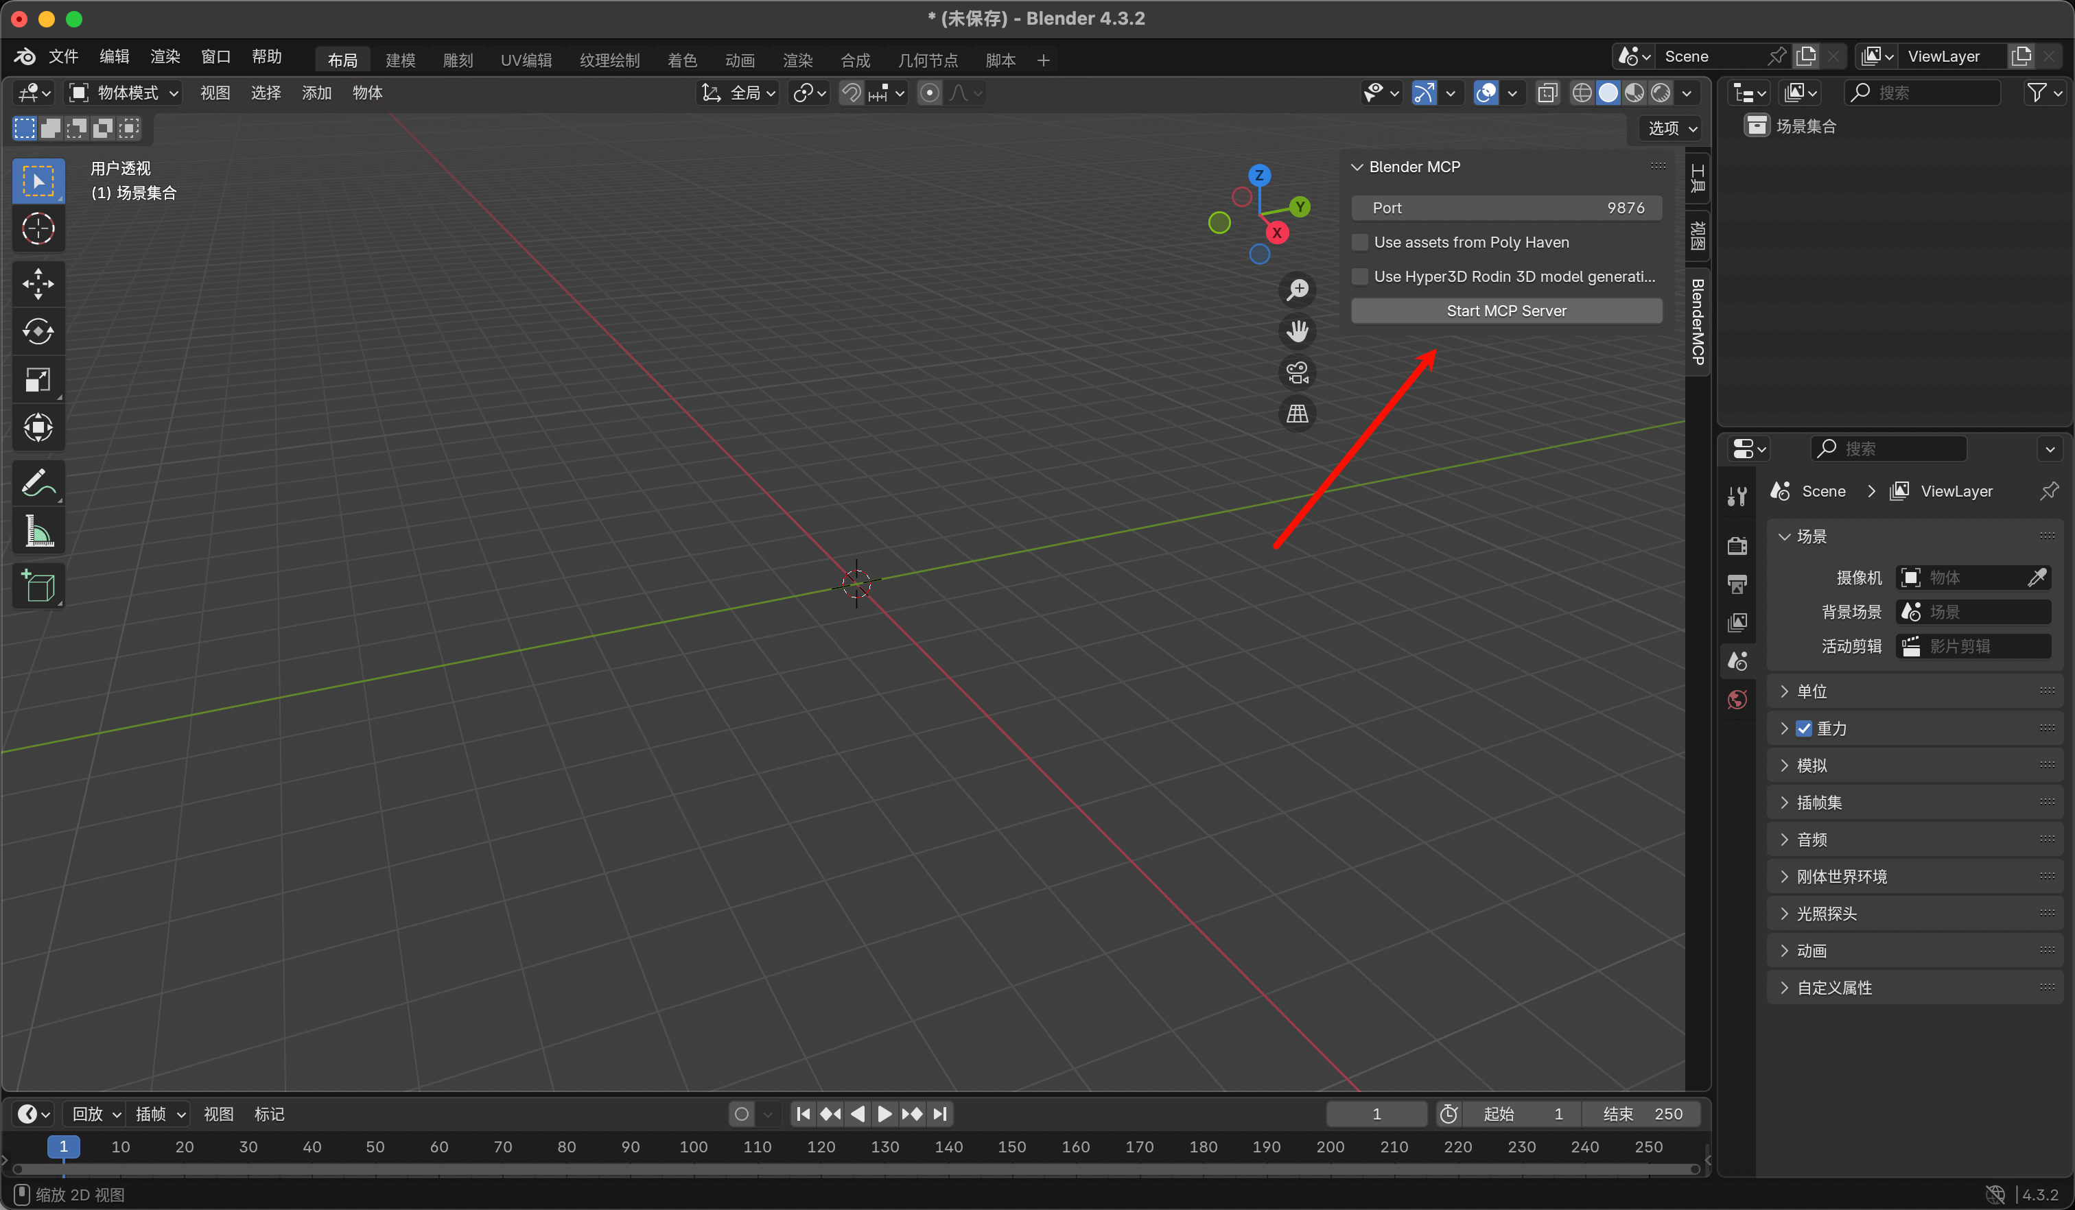
Task: Select the Scale tool
Action: tap(38, 379)
